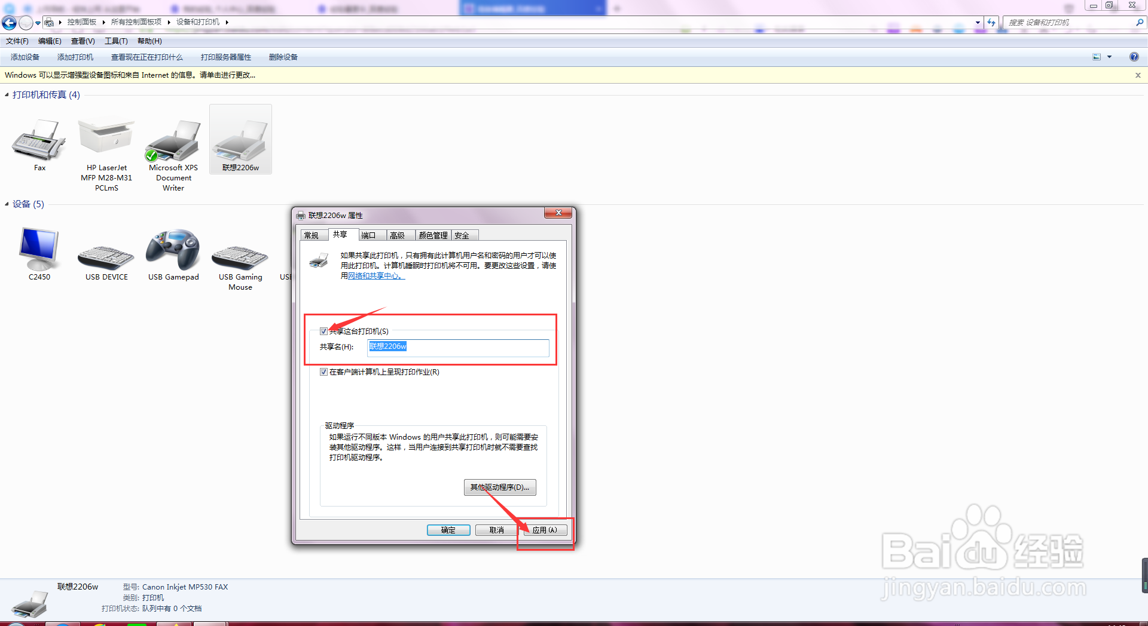Click 添加设备 in the toolbar
Screen dimensions: 1148x626
25,57
